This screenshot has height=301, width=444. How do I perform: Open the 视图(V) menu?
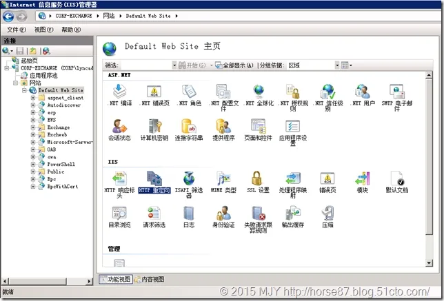(x=43, y=30)
